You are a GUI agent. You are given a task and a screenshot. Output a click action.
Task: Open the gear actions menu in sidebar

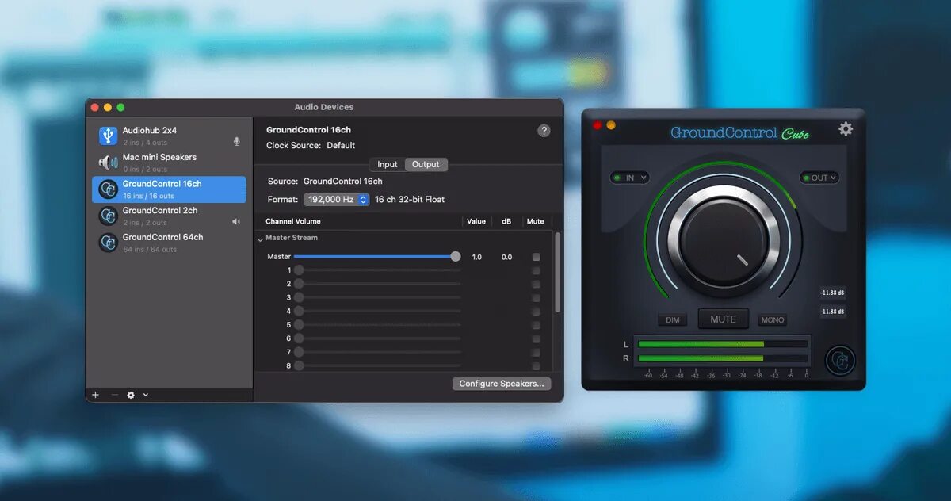[131, 395]
